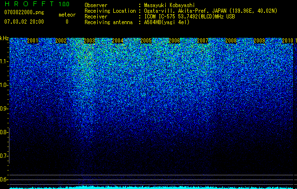Click the 1.0 kHz axis label
The height and width of the screenshot is (189, 297).
[x=4, y=85]
